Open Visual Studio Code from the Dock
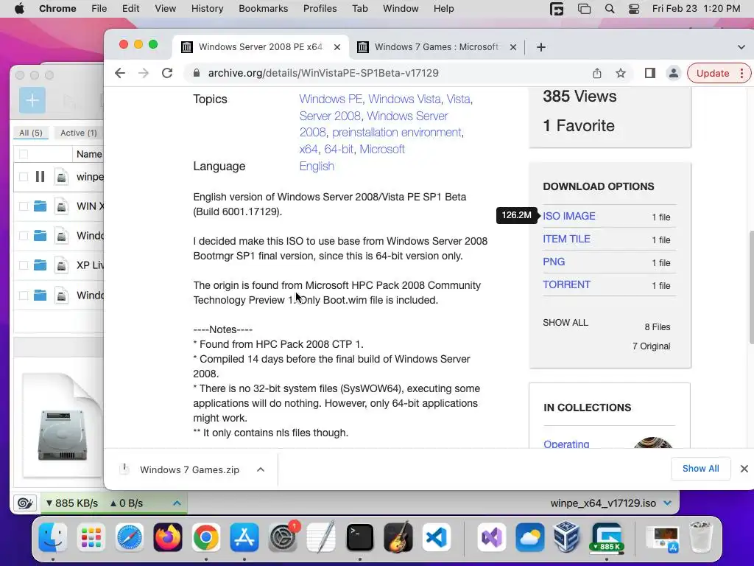The height and width of the screenshot is (566, 754). pyautogui.click(x=436, y=537)
